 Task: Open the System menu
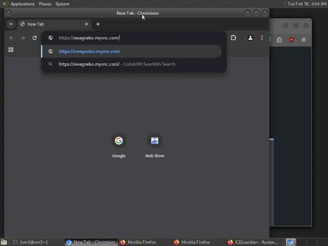[62, 4]
